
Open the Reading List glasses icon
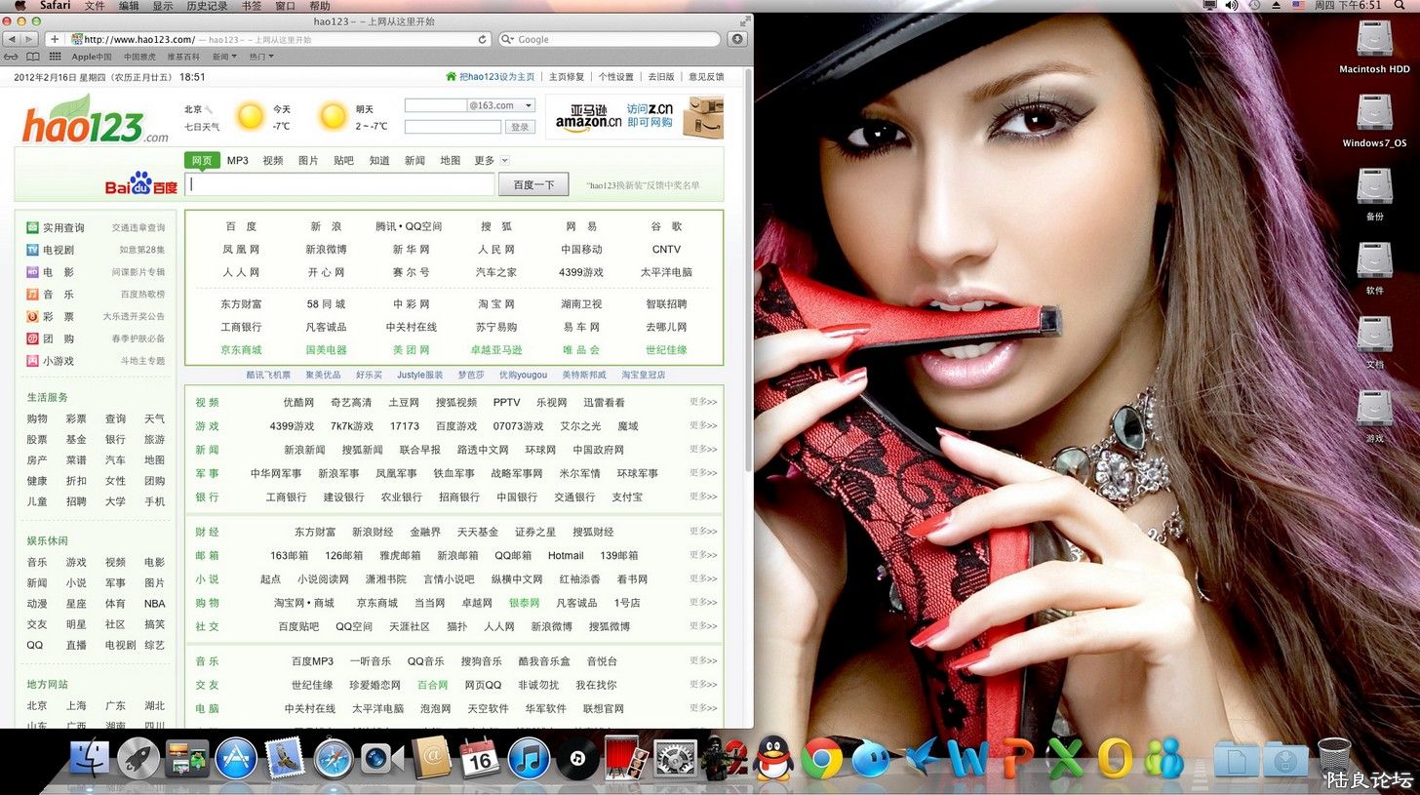click(x=10, y=57)
